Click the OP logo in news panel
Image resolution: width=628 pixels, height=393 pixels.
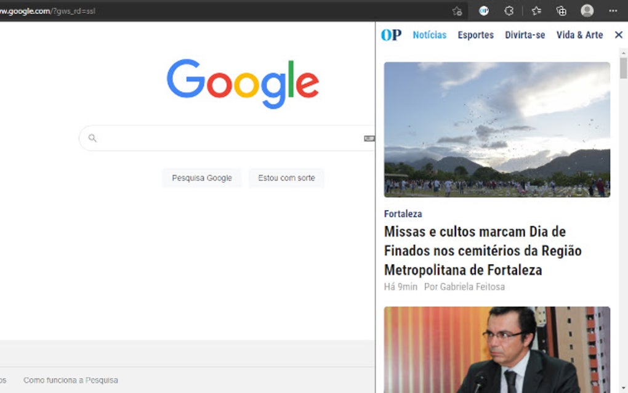point(391,35)
